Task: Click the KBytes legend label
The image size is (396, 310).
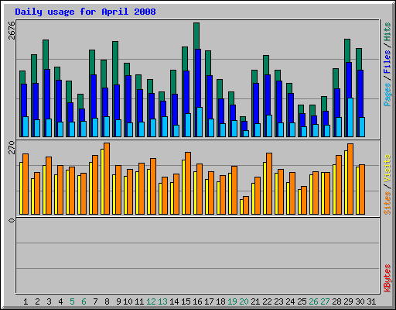Action: point(387,278)
